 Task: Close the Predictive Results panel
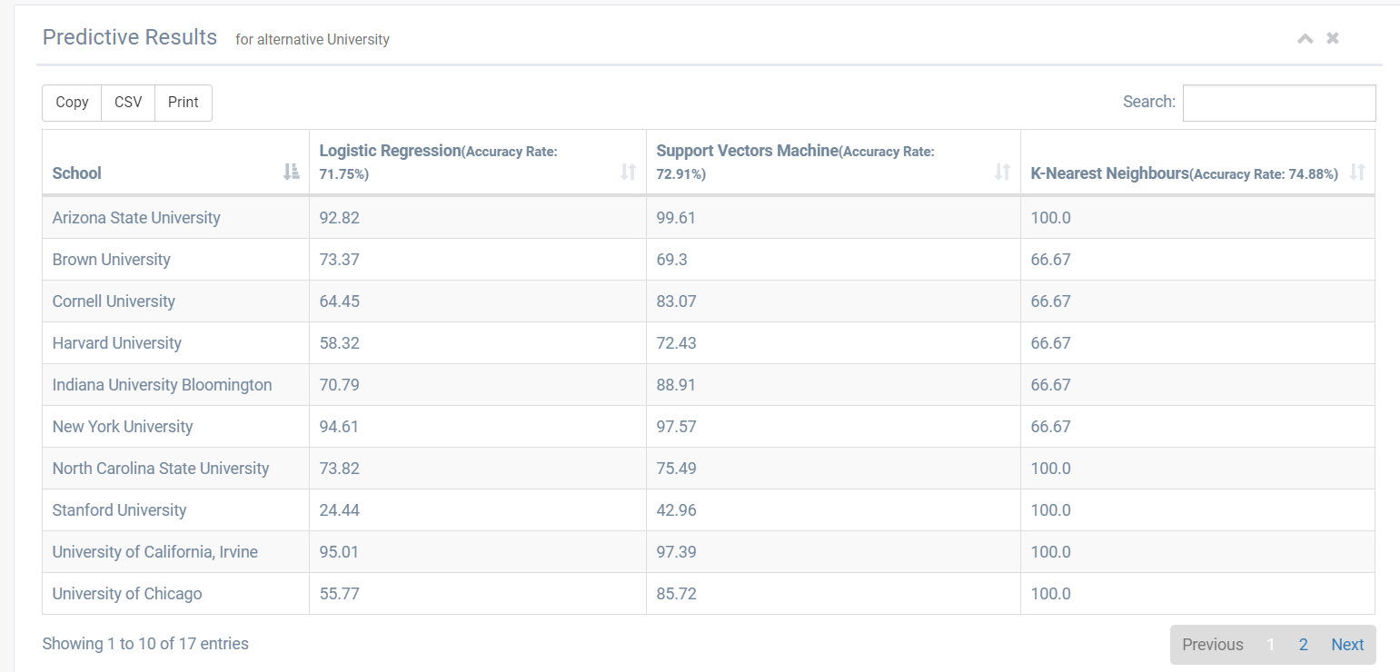click(x=1333, y=38)
